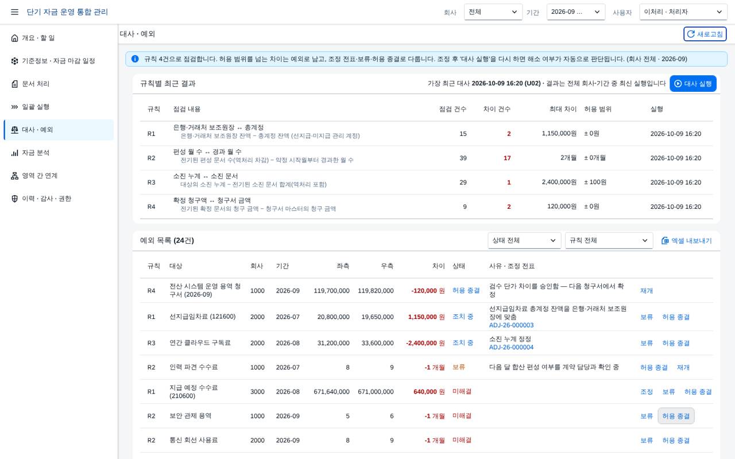Click 재개 for 전산 시스템 운영 용역 청구서
This screenshot has height=459, width=735.
point(647,291)
